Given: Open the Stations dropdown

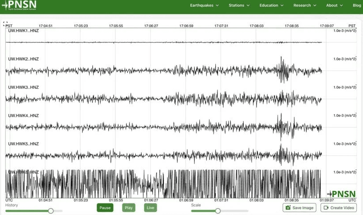Looking at the screenshot, I should [239, 6].
